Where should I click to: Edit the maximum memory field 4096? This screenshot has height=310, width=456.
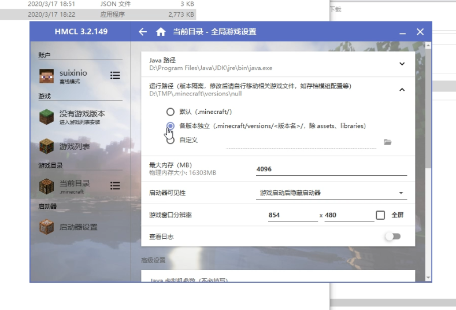click(331, 169)
